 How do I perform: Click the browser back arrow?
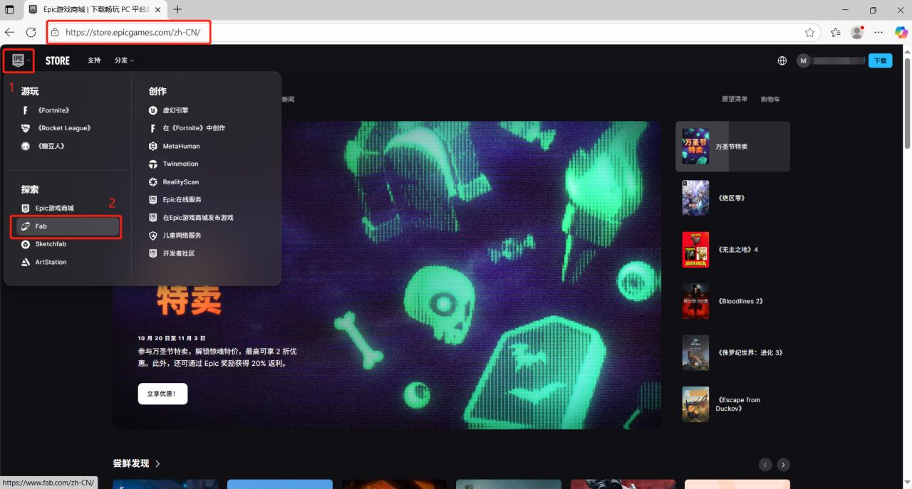click(9, 33)
